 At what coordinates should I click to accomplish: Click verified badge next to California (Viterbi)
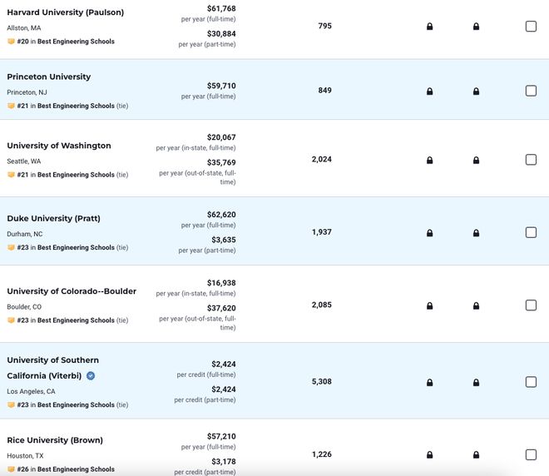(91, 376)
